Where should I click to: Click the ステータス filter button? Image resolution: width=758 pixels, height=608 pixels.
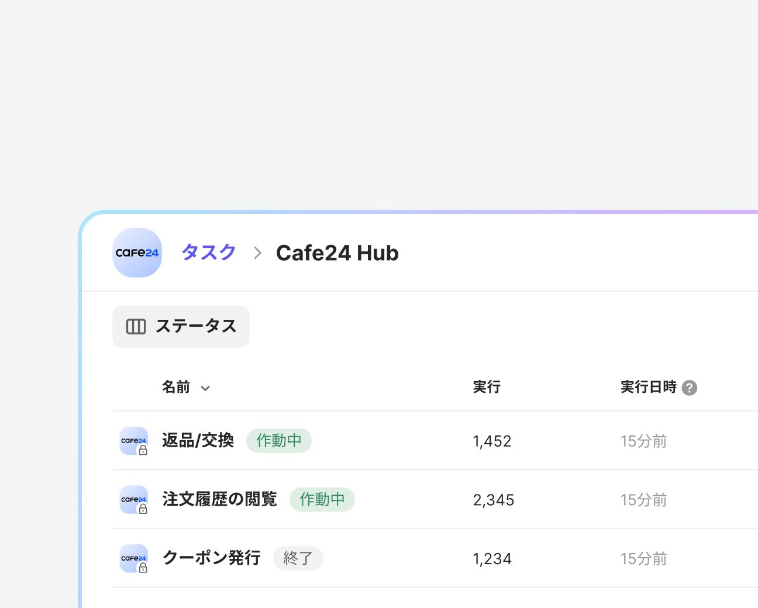(181, 326)
